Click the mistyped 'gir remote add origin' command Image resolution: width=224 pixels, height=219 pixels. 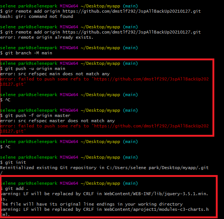[x=100, y=11]
